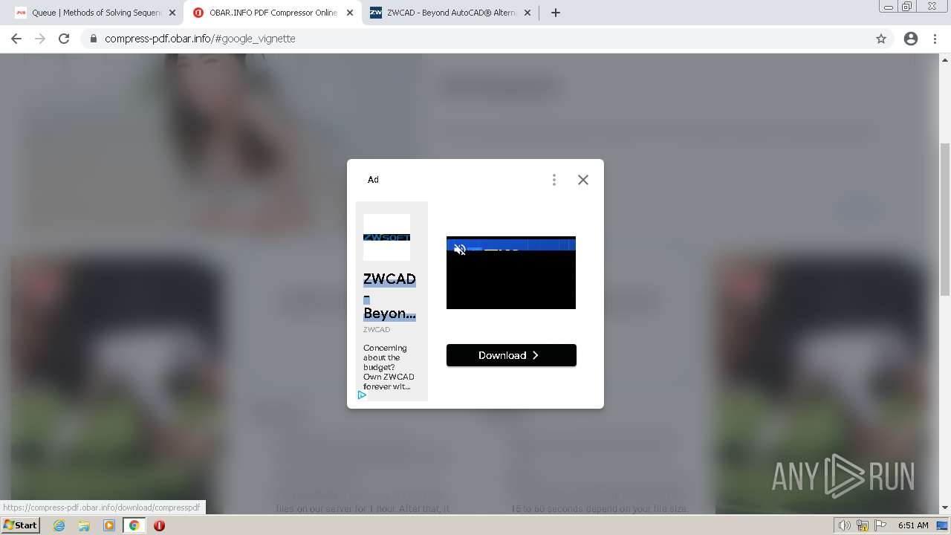Click the network status tray icon
The width and height of the screenshot is (951, 535).
tap(863, 525)
